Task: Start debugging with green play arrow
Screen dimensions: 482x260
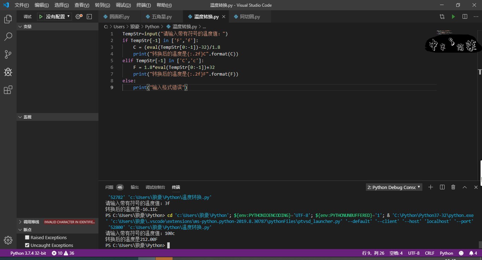Action: click(41, 17)
